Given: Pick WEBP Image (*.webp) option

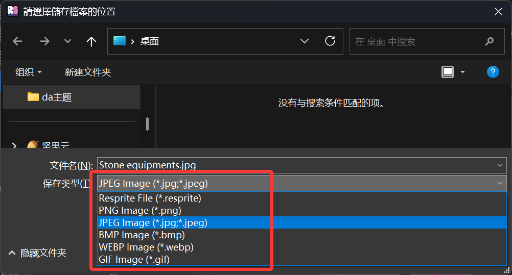Looking at the screenshot, I should (146, 247).
